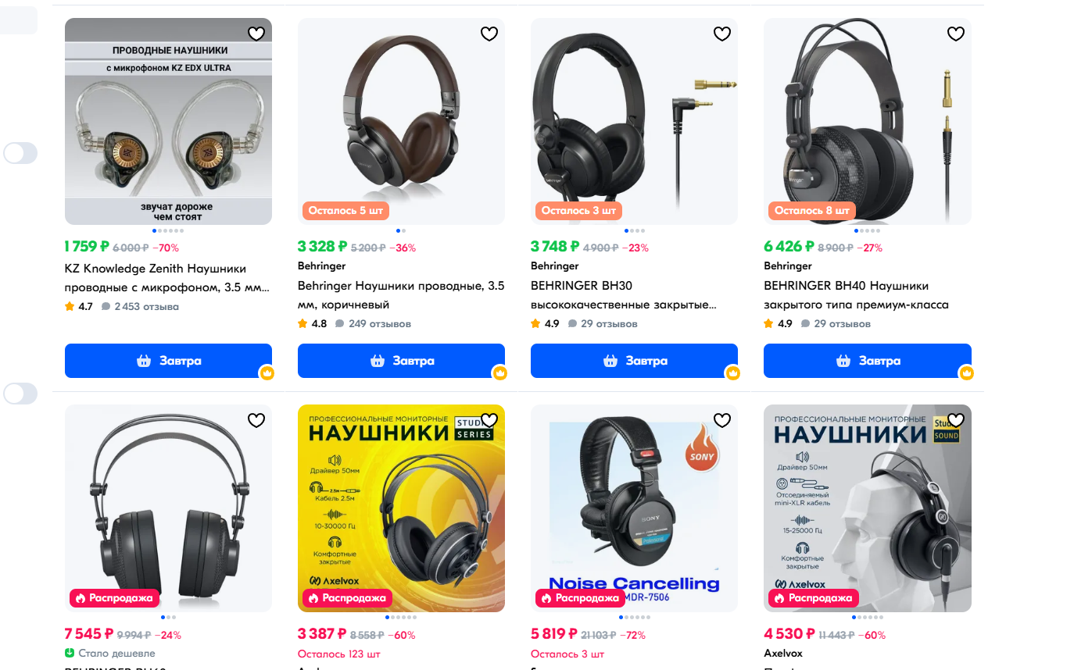Screen dimensions: 1074x670
Task: Favorite the KZ EDX Ultra earphones with heart
Action: click(x=256, y=34)
